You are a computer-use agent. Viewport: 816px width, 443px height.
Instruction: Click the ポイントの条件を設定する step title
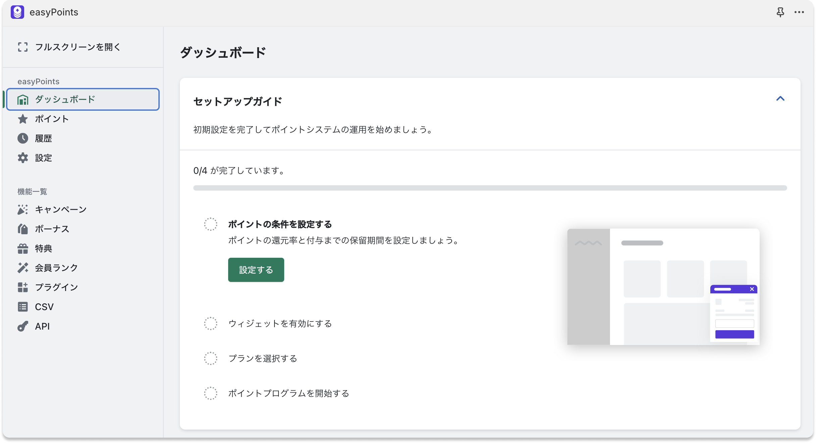click(x=280, y=224)
